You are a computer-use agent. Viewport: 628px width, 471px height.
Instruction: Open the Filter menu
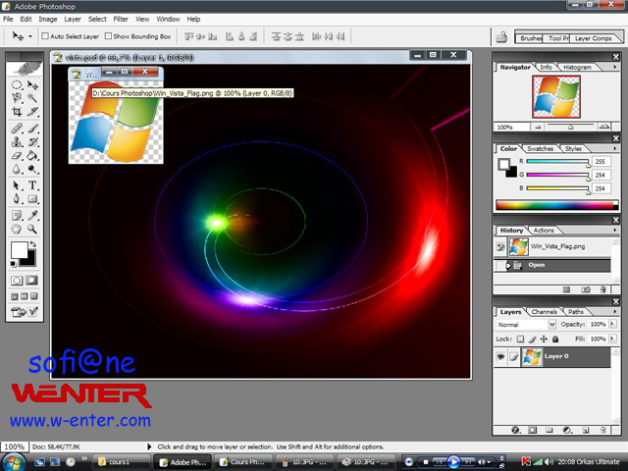(121, 19)
